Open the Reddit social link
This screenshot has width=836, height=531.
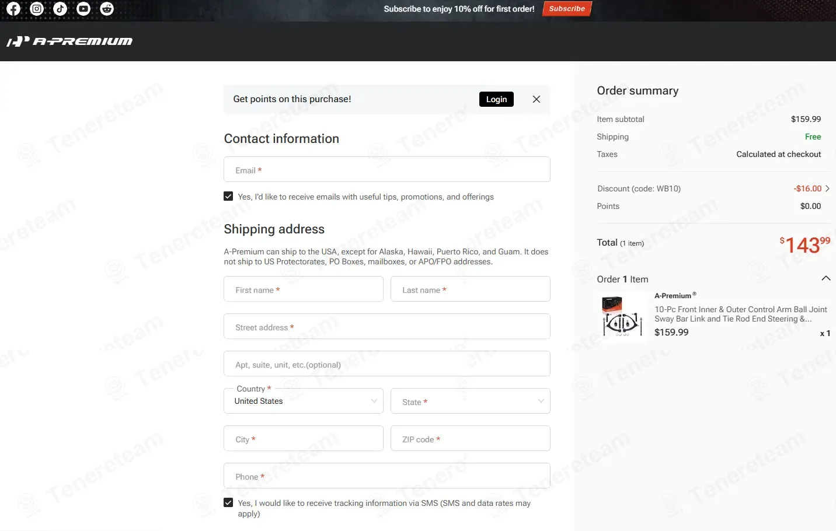pyautogui.click(x=107, y=9)
